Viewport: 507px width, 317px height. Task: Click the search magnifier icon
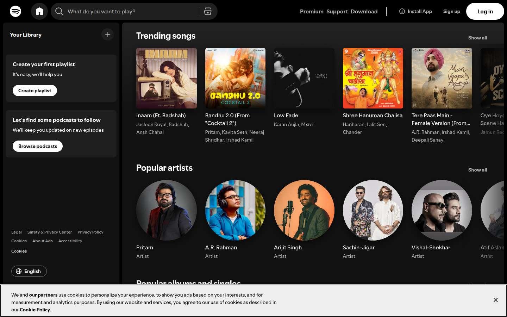(x=59, y=11)
